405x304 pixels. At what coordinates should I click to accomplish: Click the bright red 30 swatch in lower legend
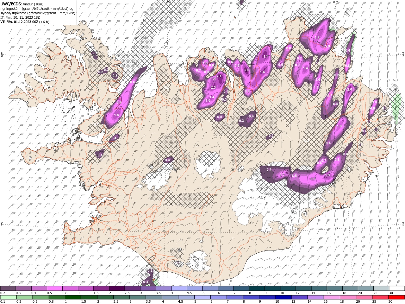pos(396,297)
